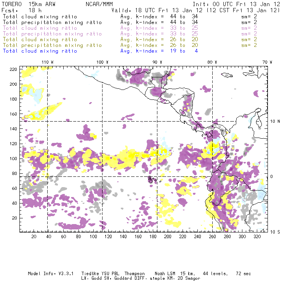The width and height of the screenshot is (282, 282).
Task: Click the Galápagos Islands outline on the map
Action: click(x=151, y=180)
